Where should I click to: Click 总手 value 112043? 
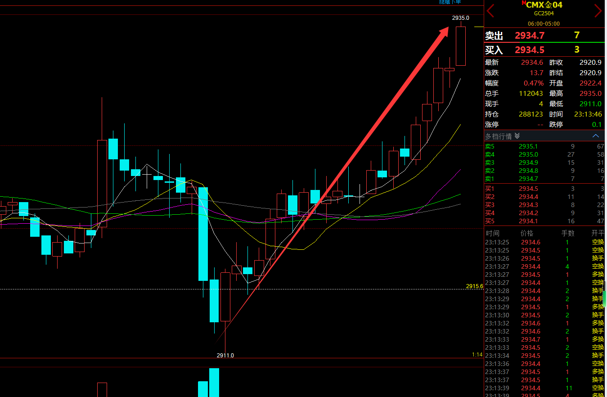pyautogui.click(x=531, y=94)
